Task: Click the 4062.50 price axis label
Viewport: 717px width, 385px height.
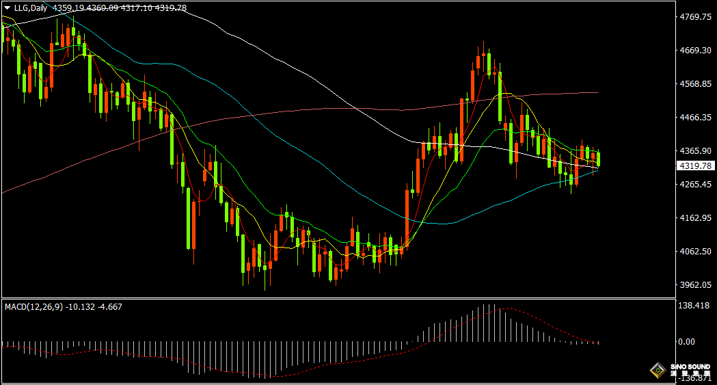Action: click(696, 252)
